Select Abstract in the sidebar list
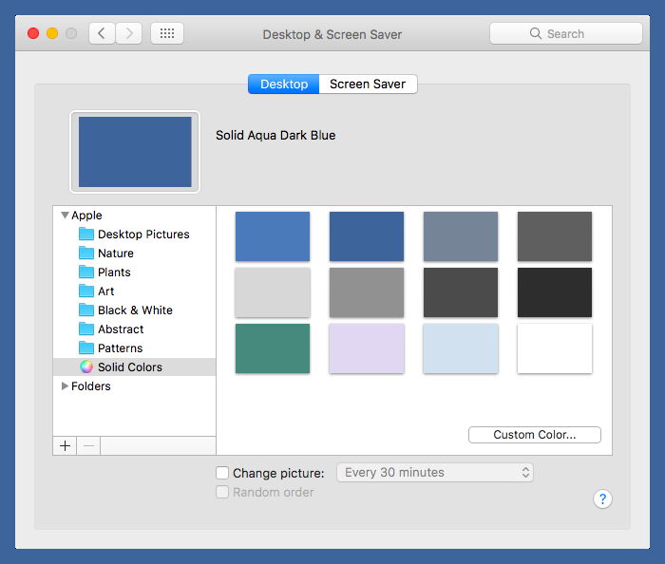The height and width of the screenshot is (564, 665). tap(121, 329)
